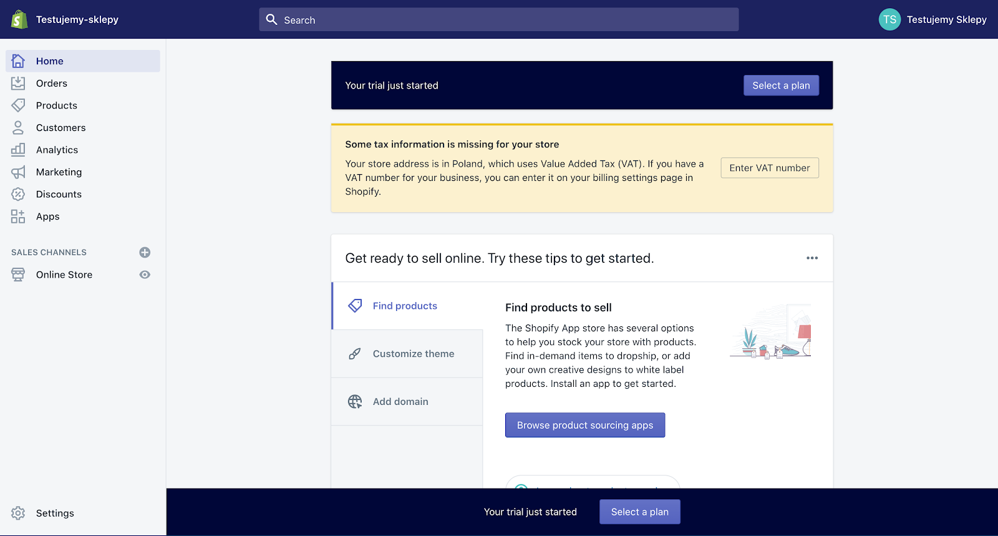Open the Shopify logo home shortcut
This screenshot has height=536, width=998.
18,19
